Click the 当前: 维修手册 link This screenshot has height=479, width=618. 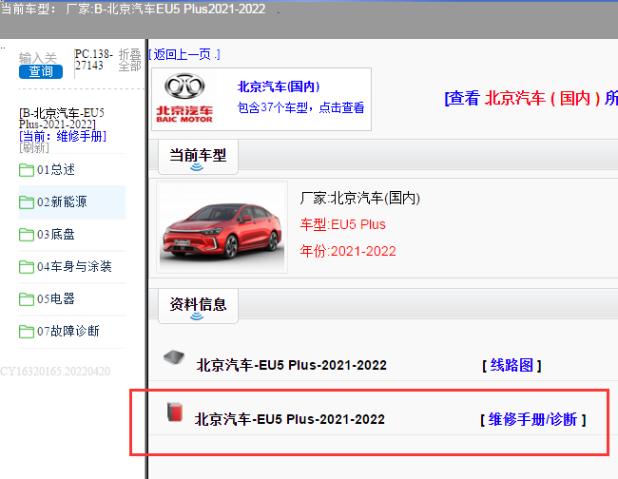pyautogui.click(x=63, y=136)
